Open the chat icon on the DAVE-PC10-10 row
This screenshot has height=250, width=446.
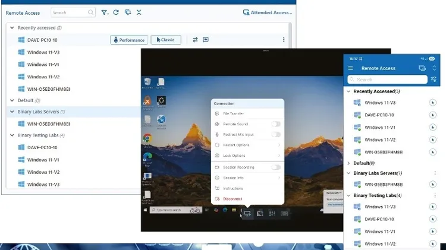point(206,40)
